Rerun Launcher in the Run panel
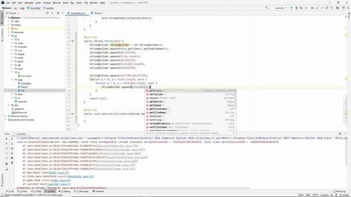The height and width of the screenshot is (197, 351). (x=7, y=138)
